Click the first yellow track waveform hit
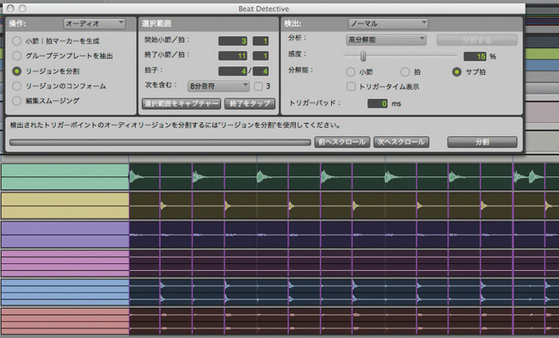The image size is (559, 338). 163,206
